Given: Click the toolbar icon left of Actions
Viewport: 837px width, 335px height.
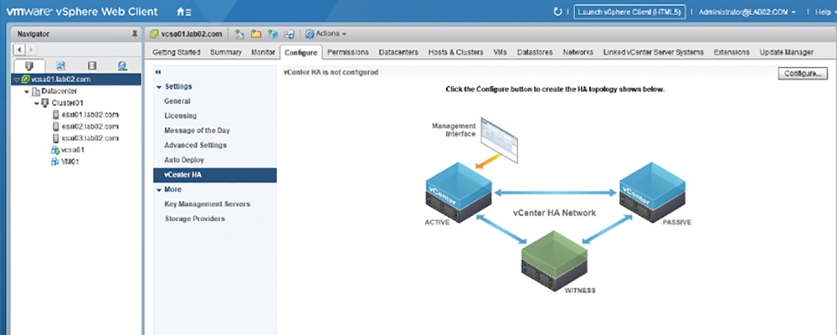Looking at the screenshot, I should tap(290, 33).
